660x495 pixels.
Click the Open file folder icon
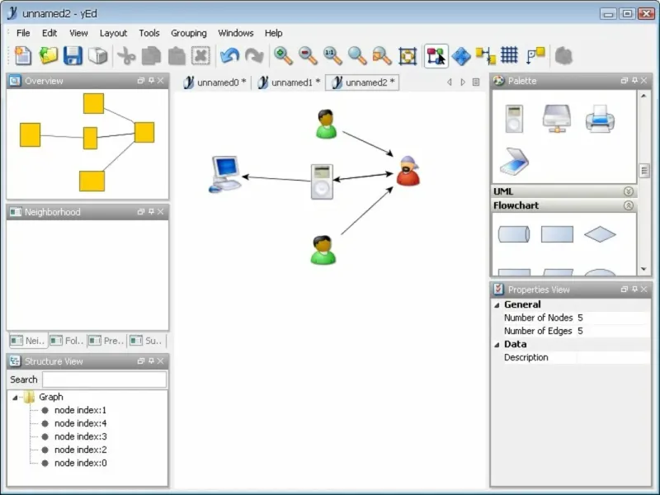(x=48, y=55)
